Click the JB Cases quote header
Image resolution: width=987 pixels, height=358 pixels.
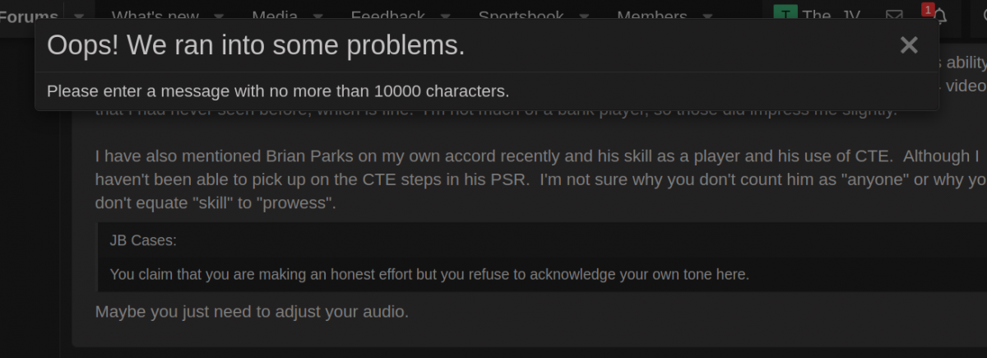[x=143, y=240]
